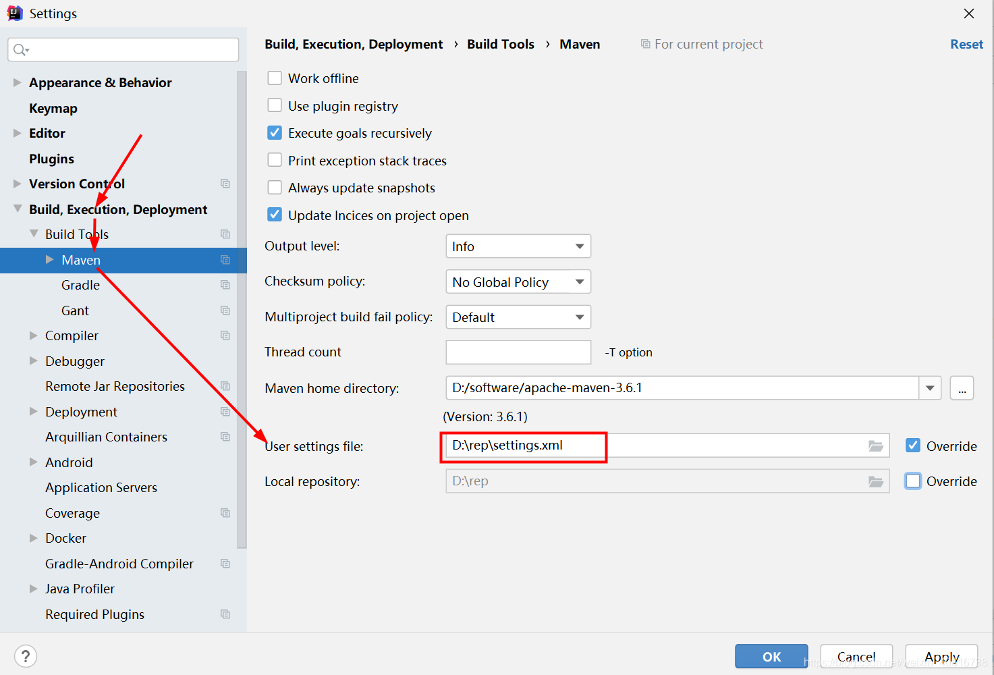This screenshot has height=675, width=994.
Task: Open the Output level dropdown
Action: point(518,246)
